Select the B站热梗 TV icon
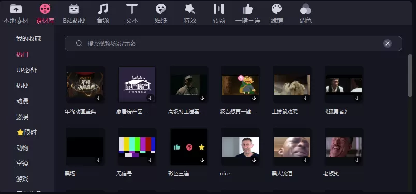Screen dimensions: 416x194 point(74,9)
